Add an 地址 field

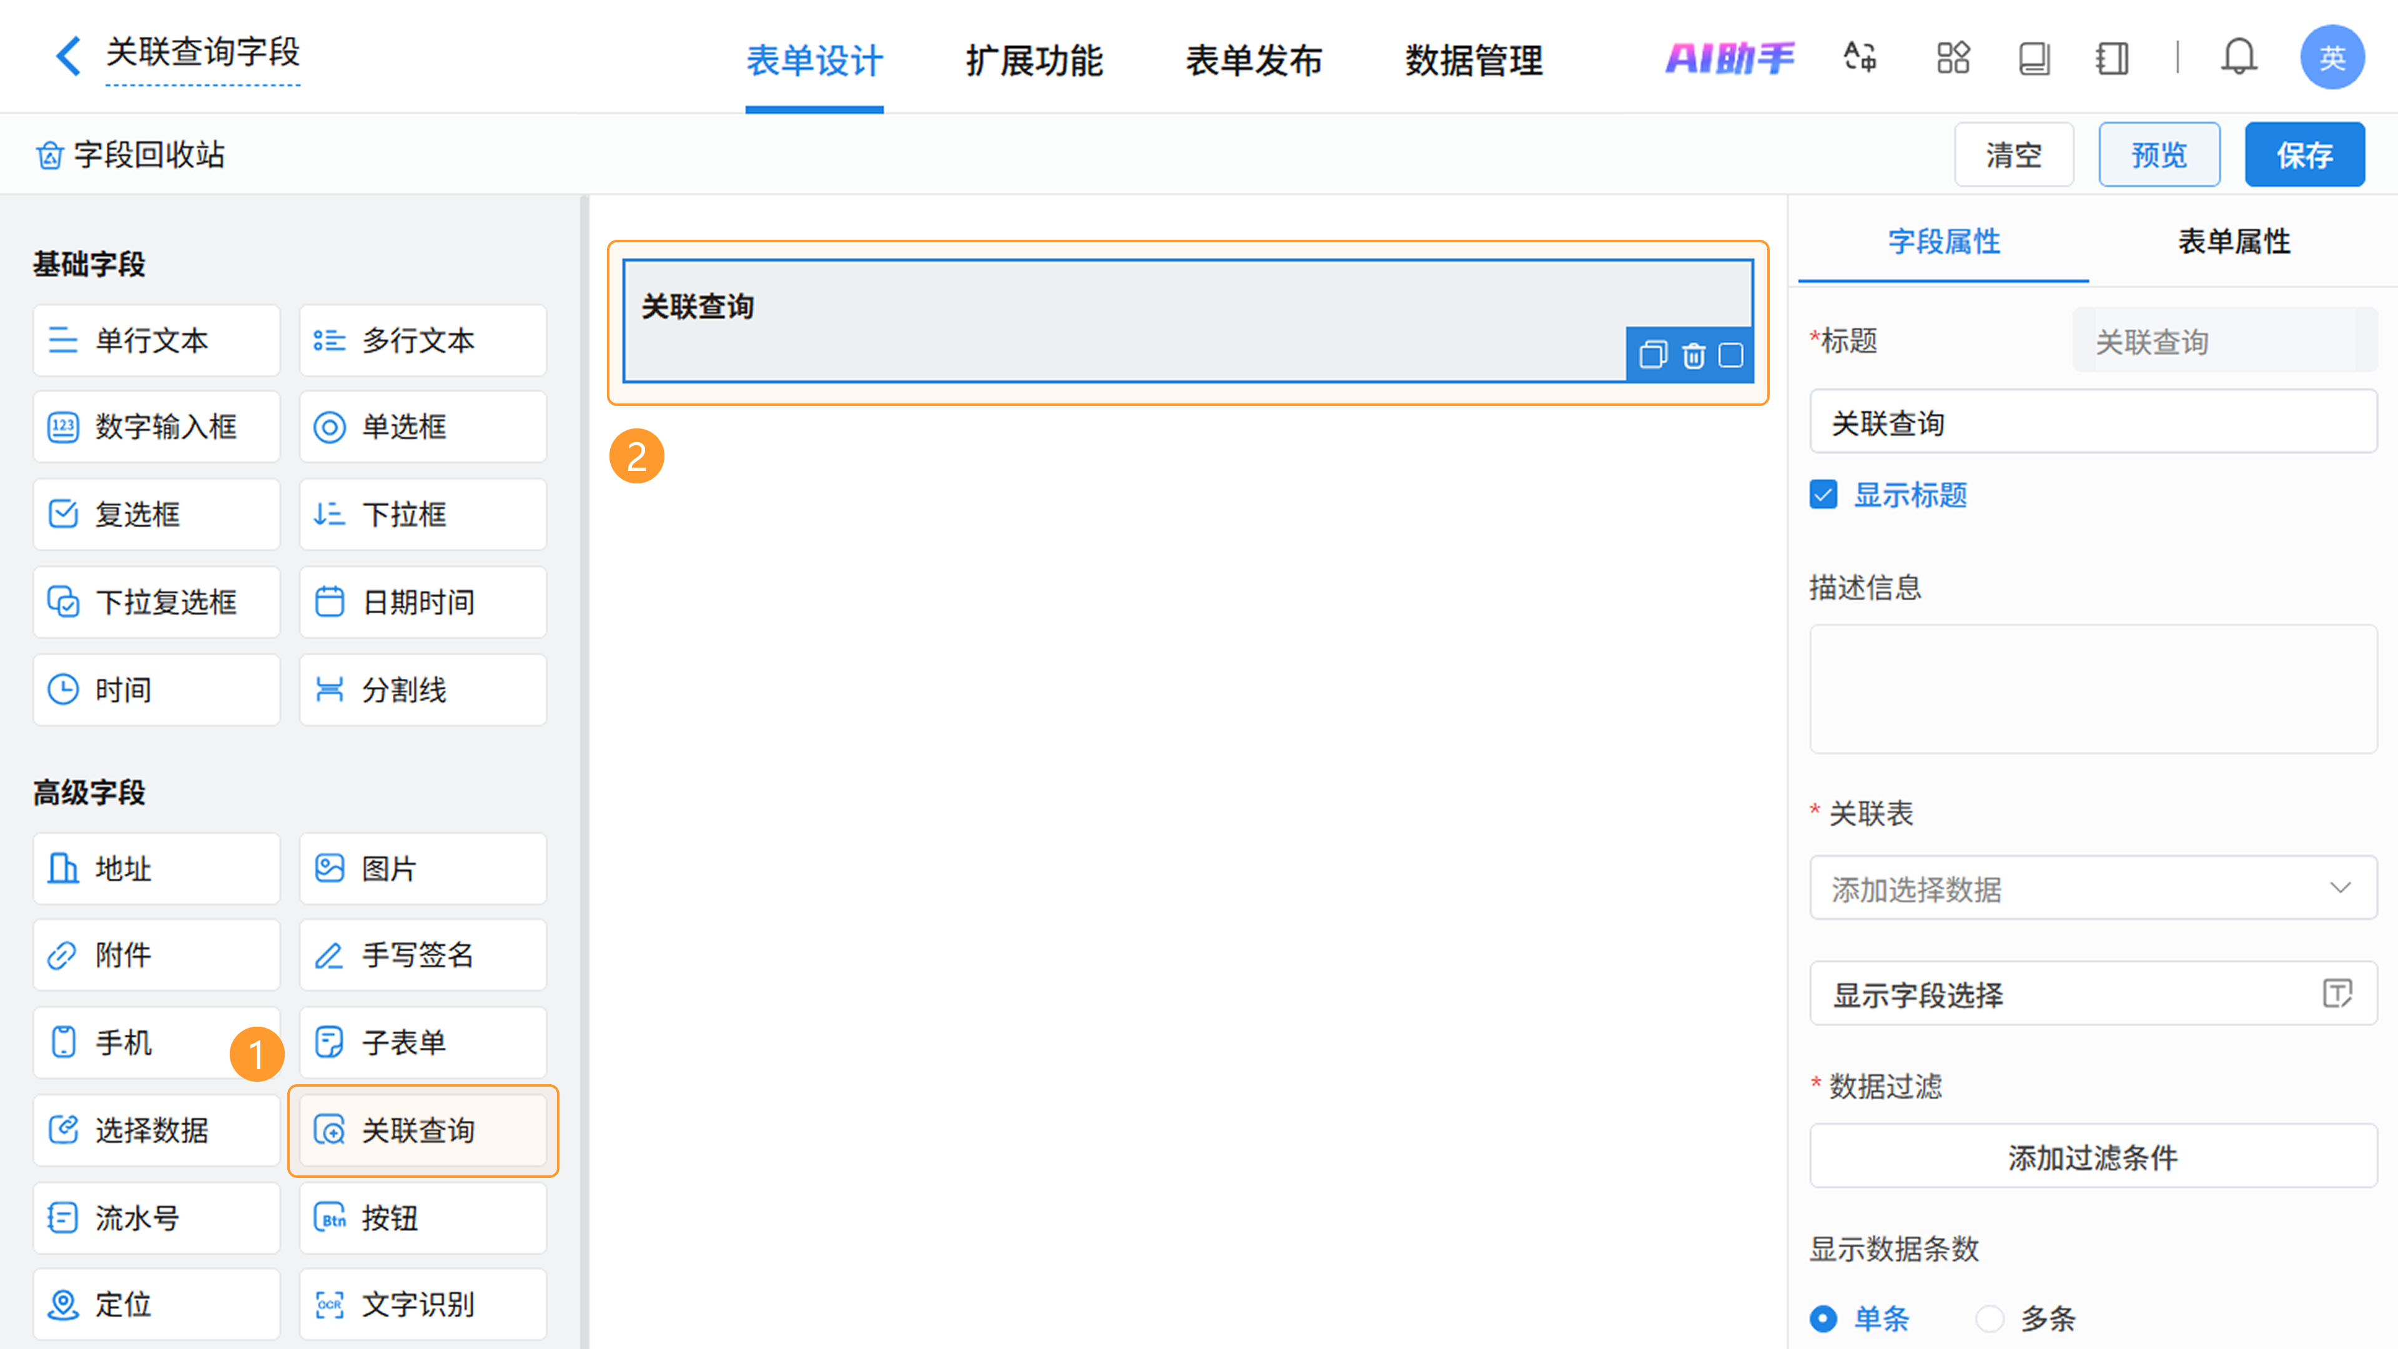coord(156,869)
